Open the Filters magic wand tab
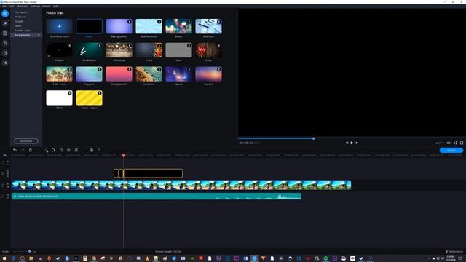Viewport: 466px width, 262px height. (5, 23)
